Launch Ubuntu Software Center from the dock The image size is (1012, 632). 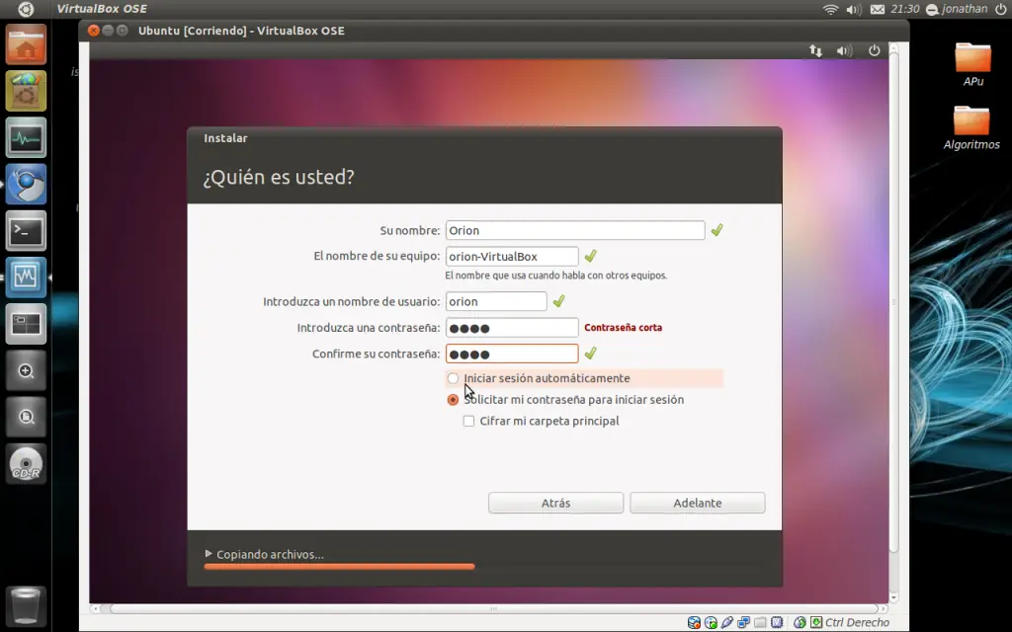[x=26, y=91]
